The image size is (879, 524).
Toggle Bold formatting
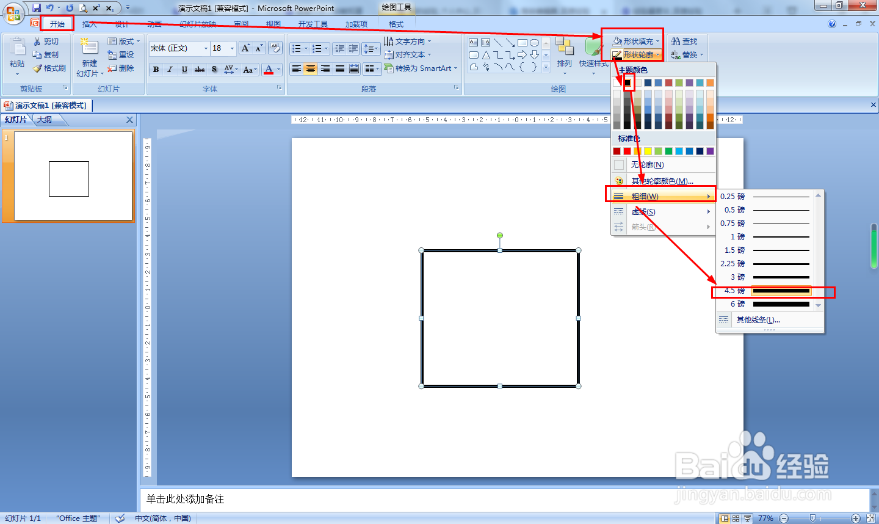point(156,70)
